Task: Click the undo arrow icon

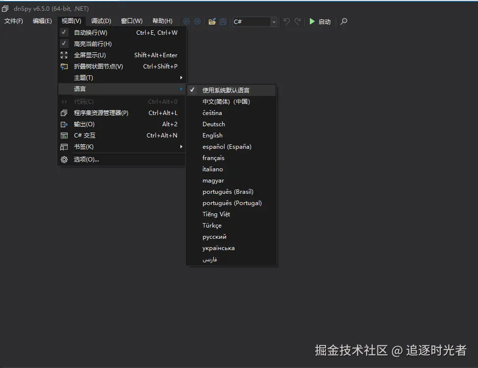Action: click(x=287, y=22)
